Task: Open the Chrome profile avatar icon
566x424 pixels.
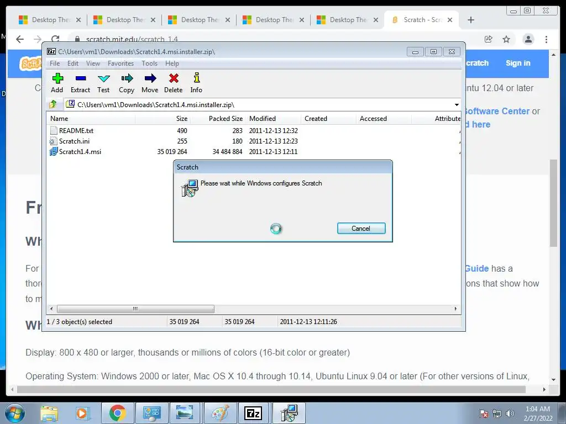Action: (528, 39)
